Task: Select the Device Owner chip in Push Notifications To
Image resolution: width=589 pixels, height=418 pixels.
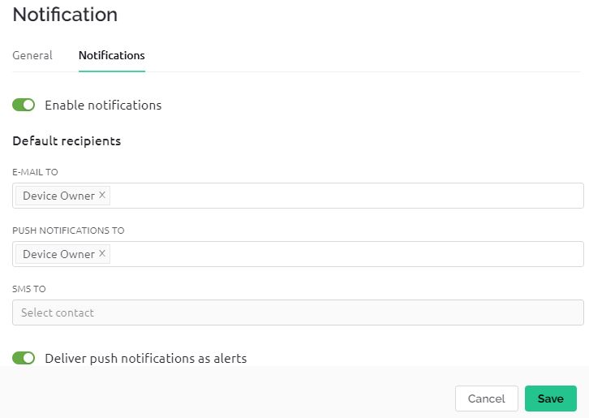Action: pos(58,254)
